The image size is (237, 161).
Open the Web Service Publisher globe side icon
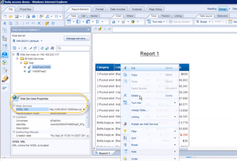5,54
